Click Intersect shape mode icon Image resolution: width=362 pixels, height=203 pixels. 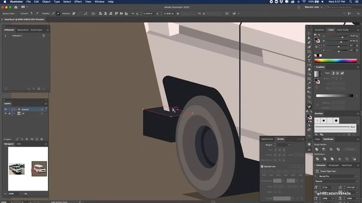click(x=331, y=149)
